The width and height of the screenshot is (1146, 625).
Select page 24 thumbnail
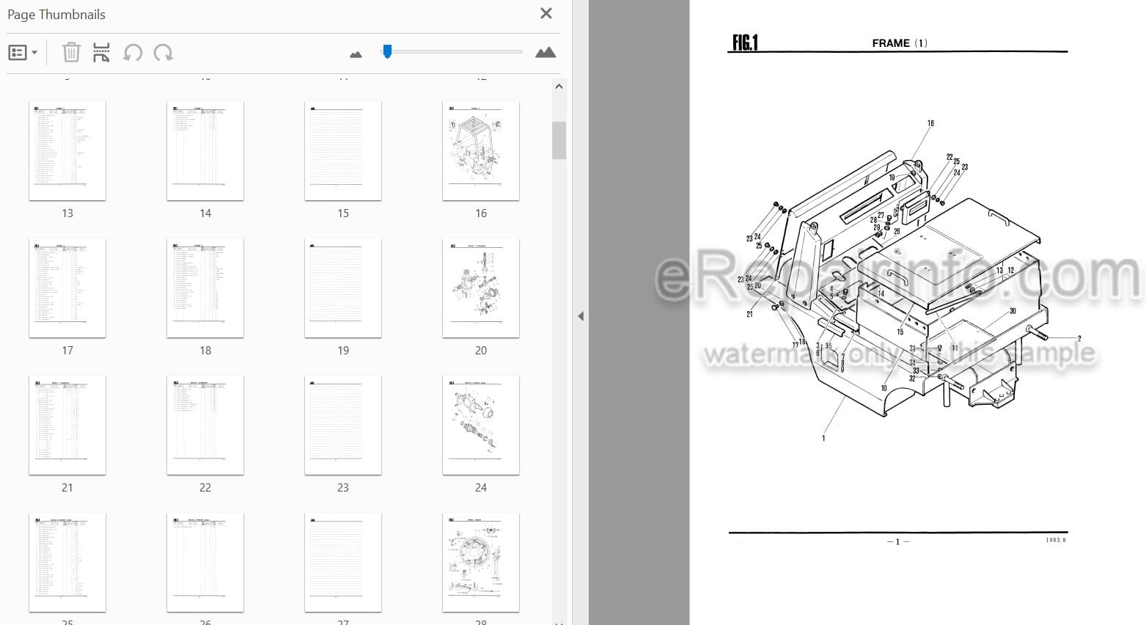point(481,425)
